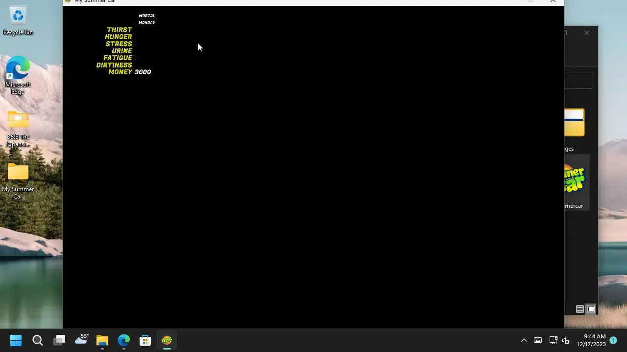Click the HUNGER stat label
627x352 pixels.
pos(119,37)
